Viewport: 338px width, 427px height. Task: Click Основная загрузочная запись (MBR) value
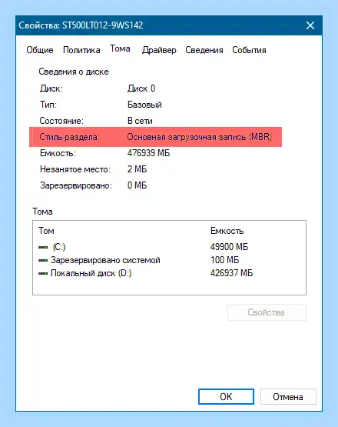click(x=200, y=137)
